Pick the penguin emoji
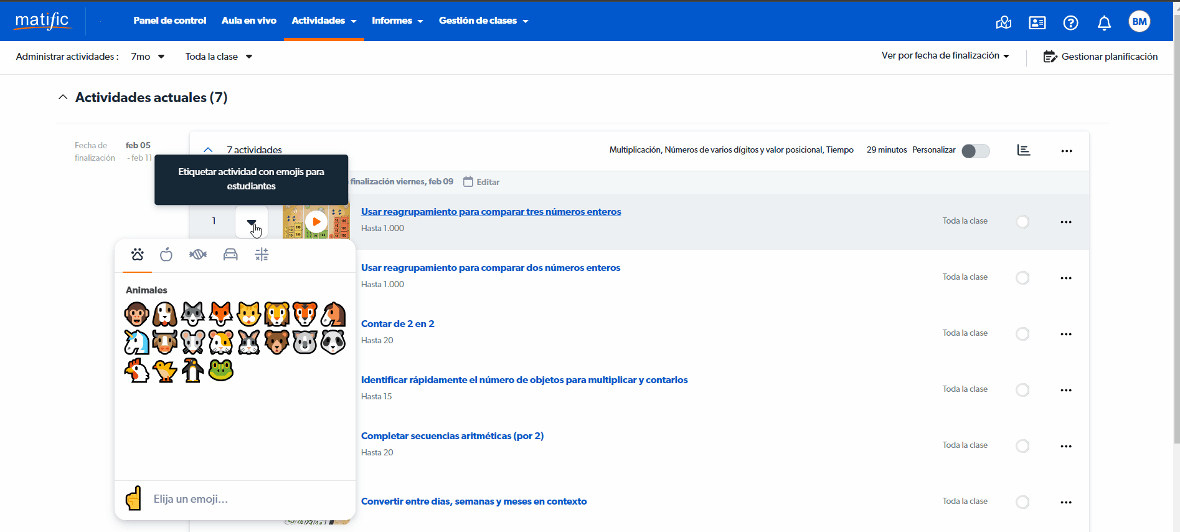 pos(193,370)
